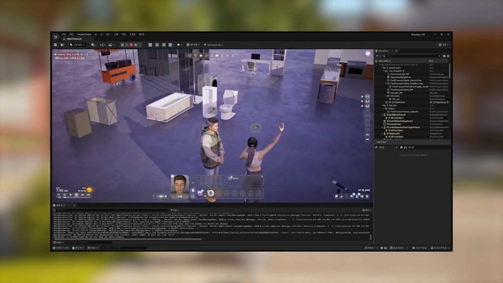Click the sun weather icon in HUD
503x283 pixels.
click(x=89, y=190)
